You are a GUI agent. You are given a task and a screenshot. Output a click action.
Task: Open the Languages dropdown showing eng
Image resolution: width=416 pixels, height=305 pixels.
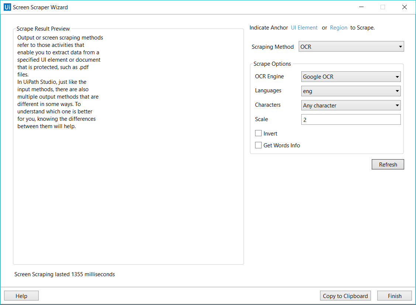pos(351,91)
